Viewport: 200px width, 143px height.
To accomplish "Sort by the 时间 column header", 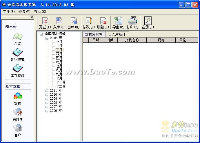I will point(110,40).
